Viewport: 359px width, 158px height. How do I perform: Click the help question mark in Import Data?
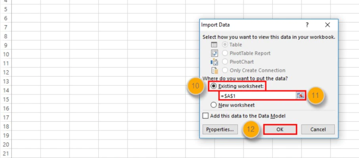tap(307, 25)
